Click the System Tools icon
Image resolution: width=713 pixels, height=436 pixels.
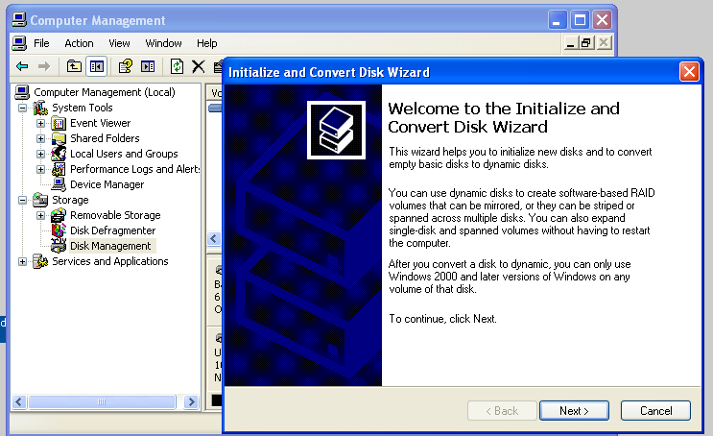40,108
